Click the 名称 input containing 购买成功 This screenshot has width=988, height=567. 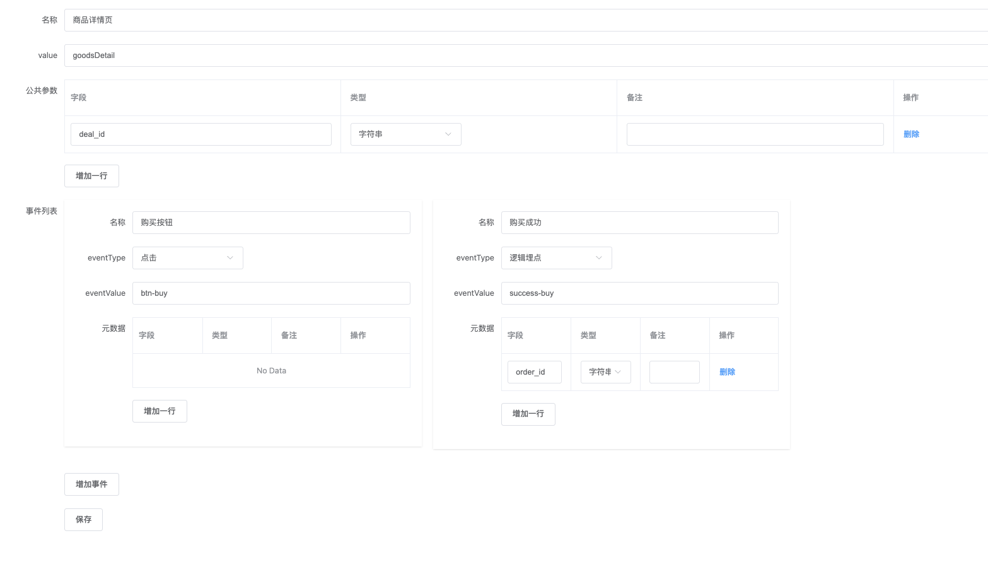pos(639,222)
